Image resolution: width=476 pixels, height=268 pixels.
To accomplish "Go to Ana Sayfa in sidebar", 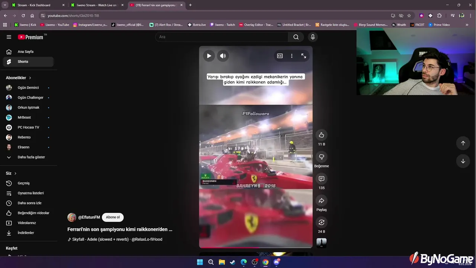I will click(28, 52).
